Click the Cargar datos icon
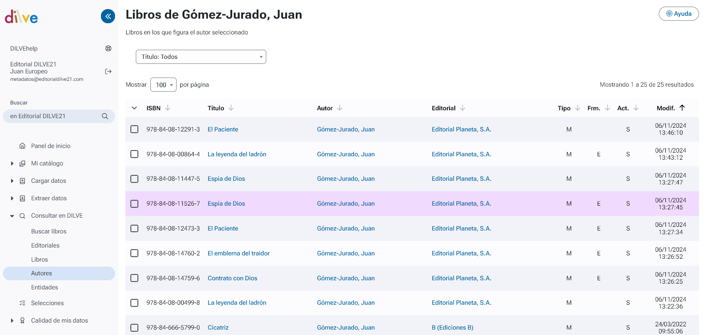The width and height of the screenshot is (704, 335). 22,181
